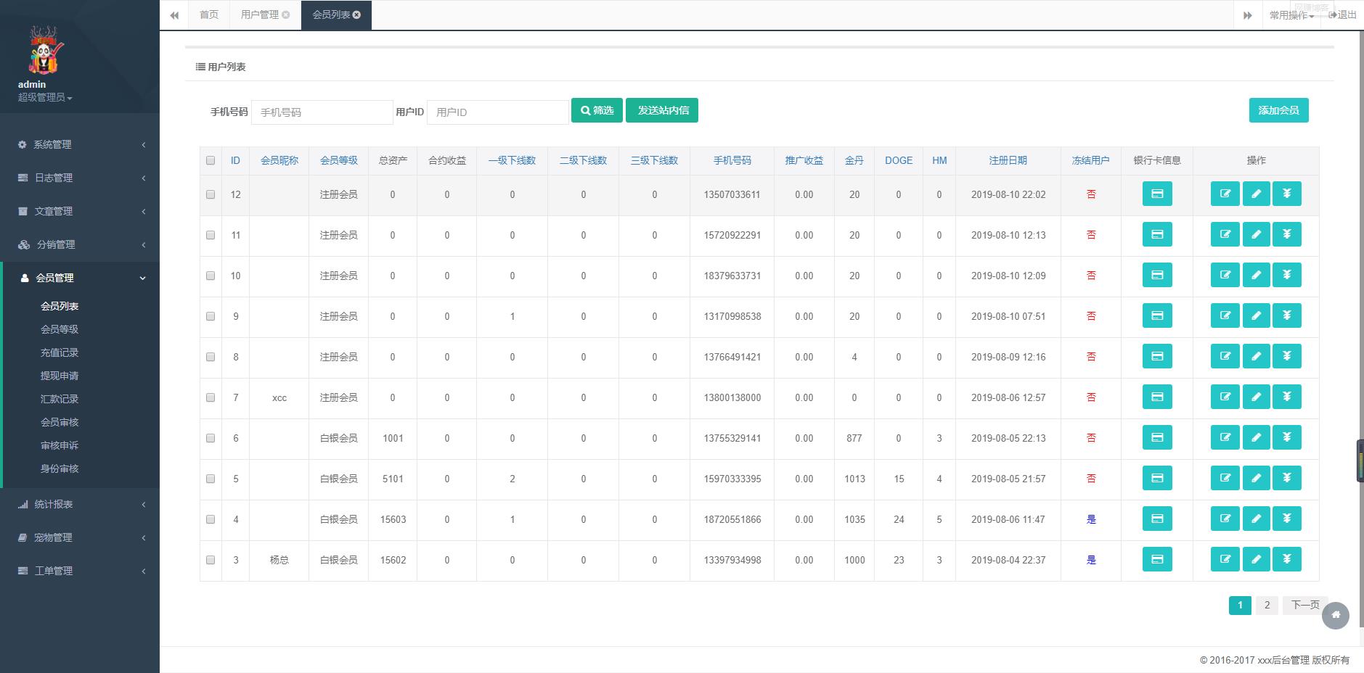Click the square edit icon for user 3
1364x673 pixels.
click(x=1225, y=559)
